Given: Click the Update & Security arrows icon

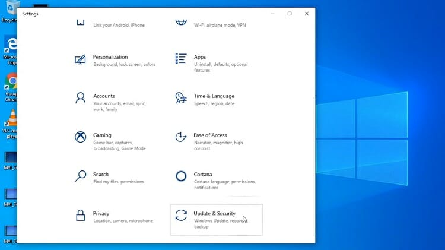Looking at the screenshot, I should click(x=181, y=215).
